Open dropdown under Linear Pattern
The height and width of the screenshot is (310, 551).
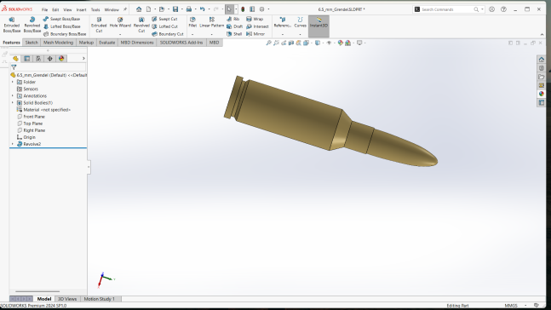coord(211,34)
